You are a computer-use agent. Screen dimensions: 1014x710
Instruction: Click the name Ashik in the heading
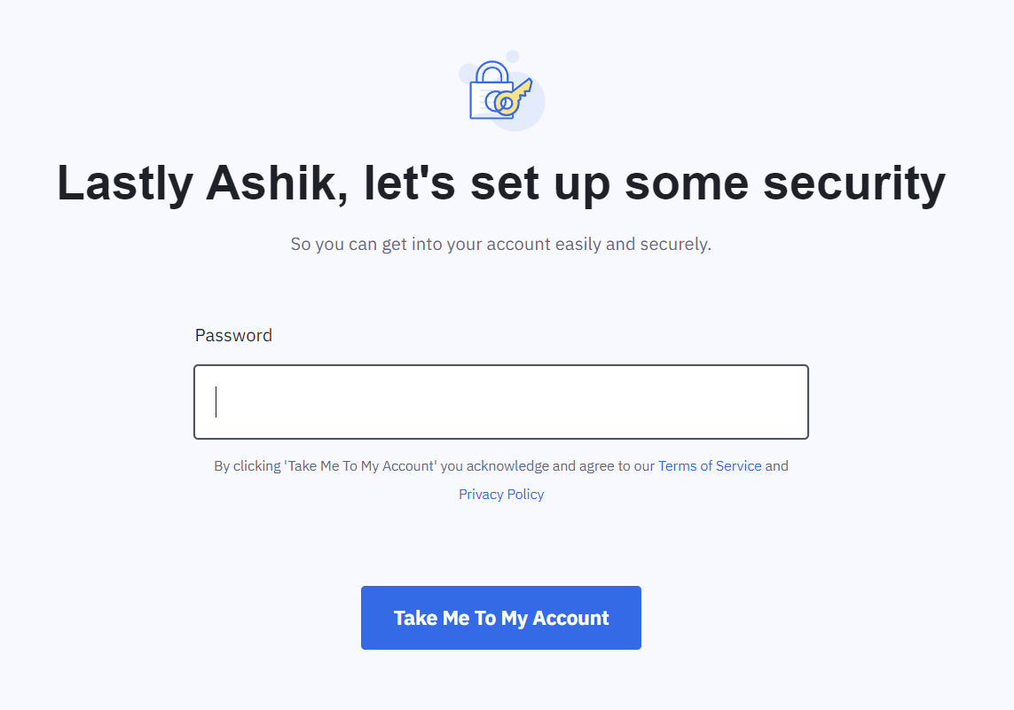click(x=275, y=183)
